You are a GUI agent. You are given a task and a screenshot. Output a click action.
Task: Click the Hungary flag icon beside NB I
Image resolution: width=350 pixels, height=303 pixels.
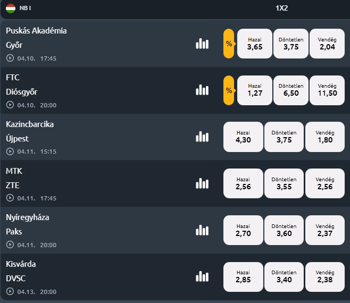[11, 8]
